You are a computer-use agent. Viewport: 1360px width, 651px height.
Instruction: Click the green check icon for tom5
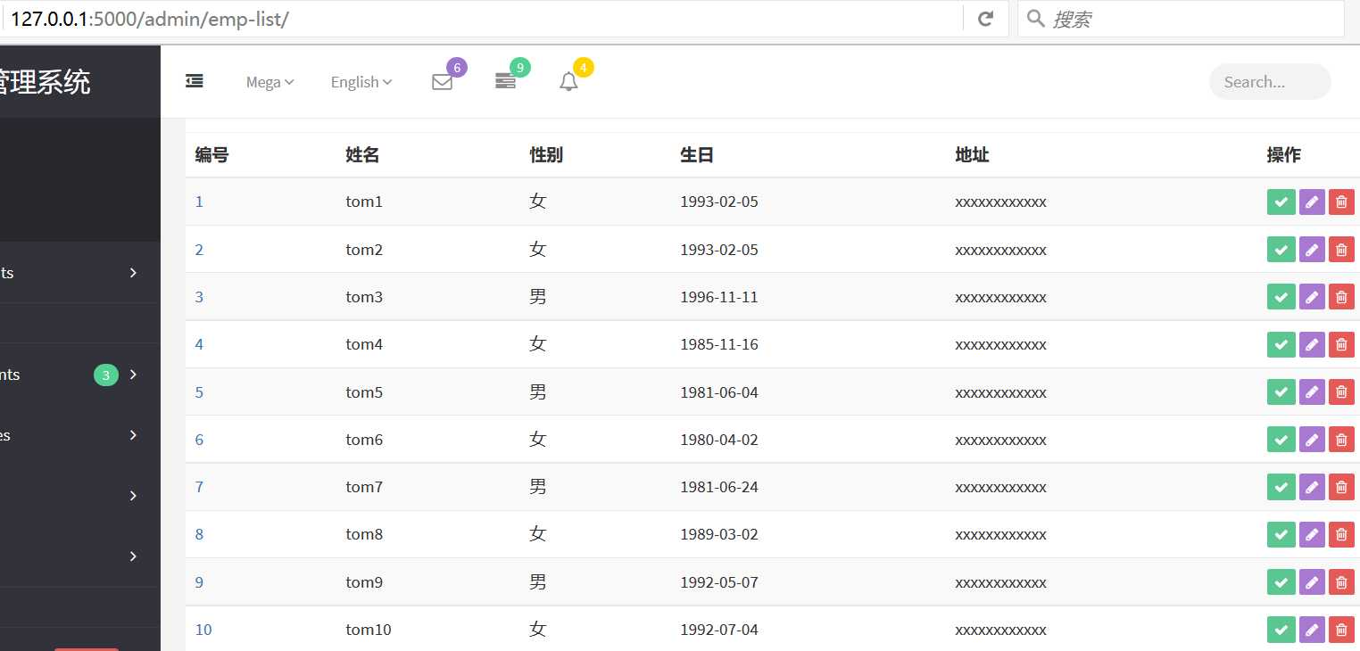[x=1281, y=392]
